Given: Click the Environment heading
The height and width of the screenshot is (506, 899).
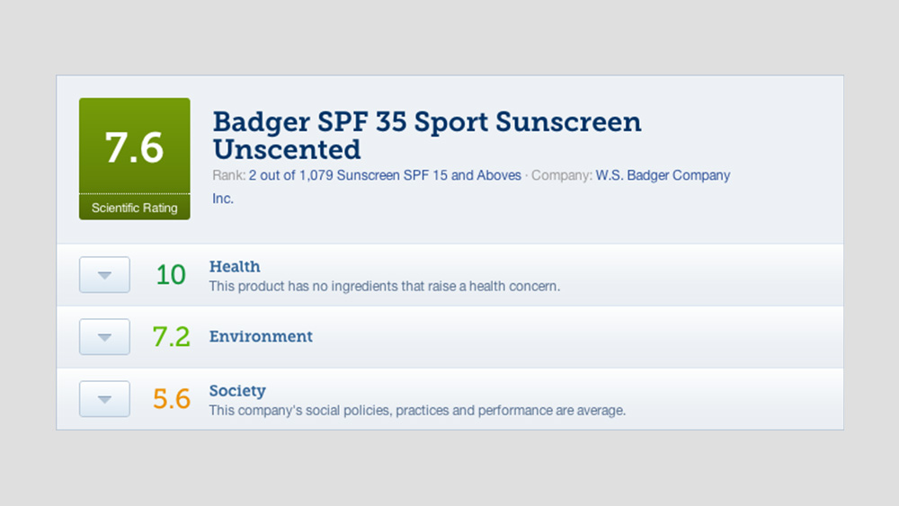Looking at the screenshot, I should [x=261, y=337].
